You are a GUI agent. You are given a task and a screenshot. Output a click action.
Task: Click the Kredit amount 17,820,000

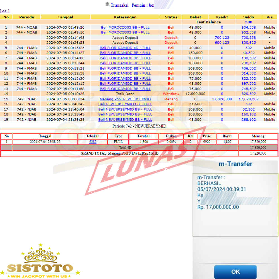pos(222,99)
